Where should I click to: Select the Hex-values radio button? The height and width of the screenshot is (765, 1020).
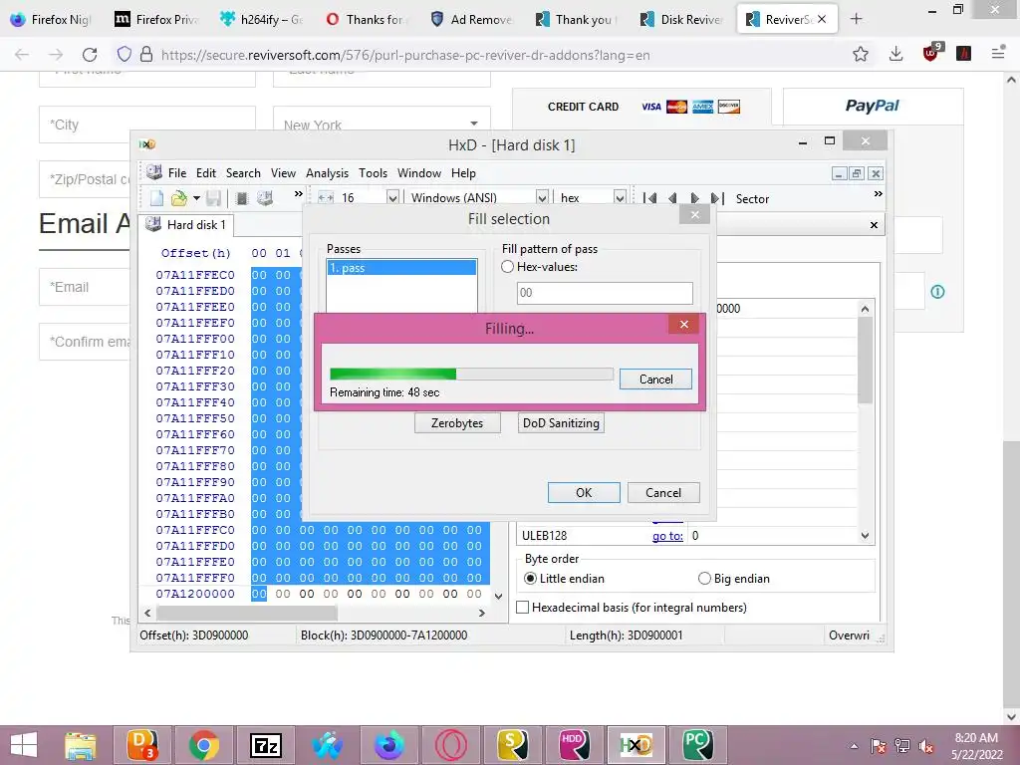tap(507, 267)
